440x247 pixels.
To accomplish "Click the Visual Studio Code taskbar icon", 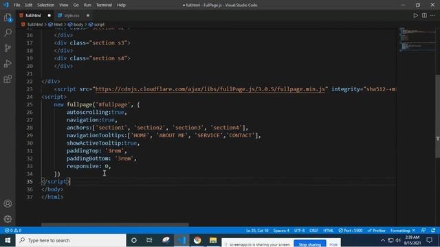I will 181,240.
